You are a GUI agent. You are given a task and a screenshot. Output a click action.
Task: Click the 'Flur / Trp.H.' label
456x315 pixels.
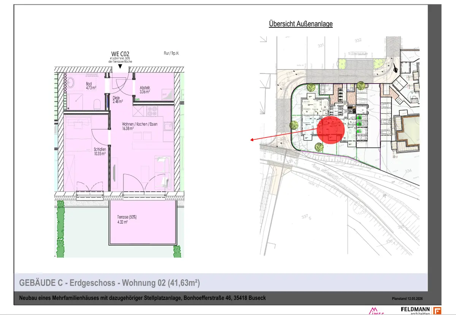pos(171,54)
